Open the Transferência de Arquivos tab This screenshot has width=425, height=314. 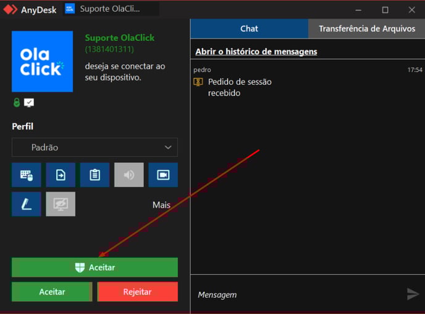coord(366,29)
